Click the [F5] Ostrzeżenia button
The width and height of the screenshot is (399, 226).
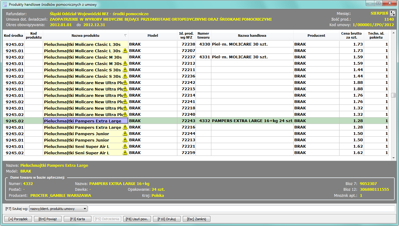107,219
